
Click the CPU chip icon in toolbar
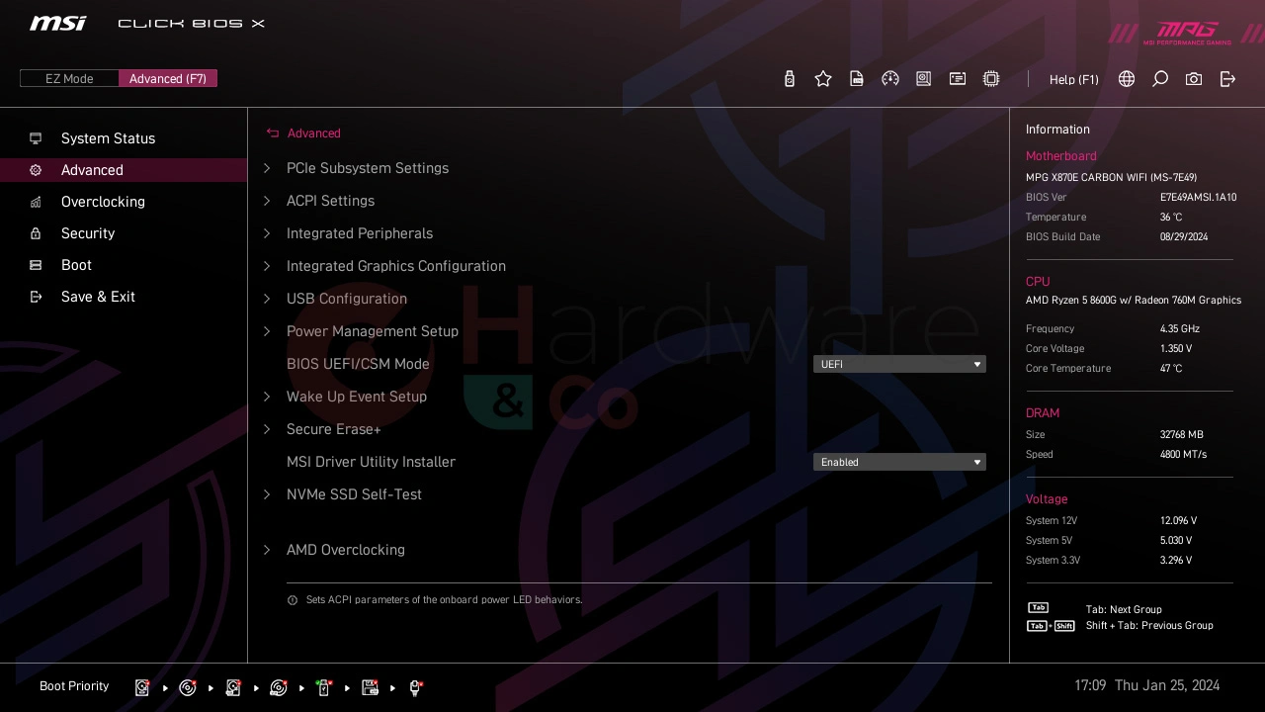click(991, 79)
